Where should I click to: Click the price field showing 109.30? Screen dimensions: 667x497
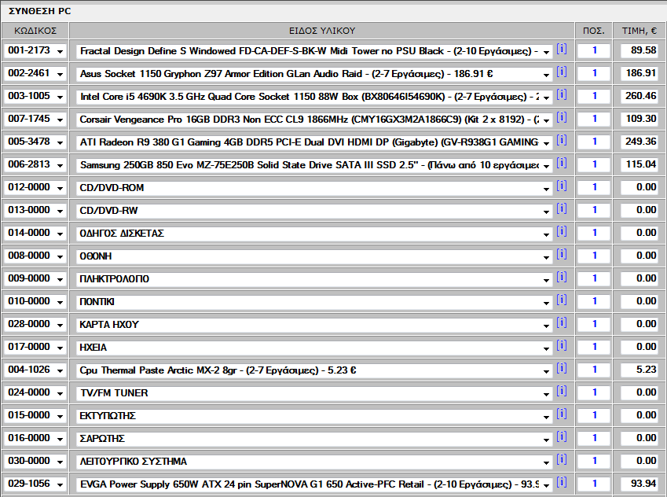[640, 119]
